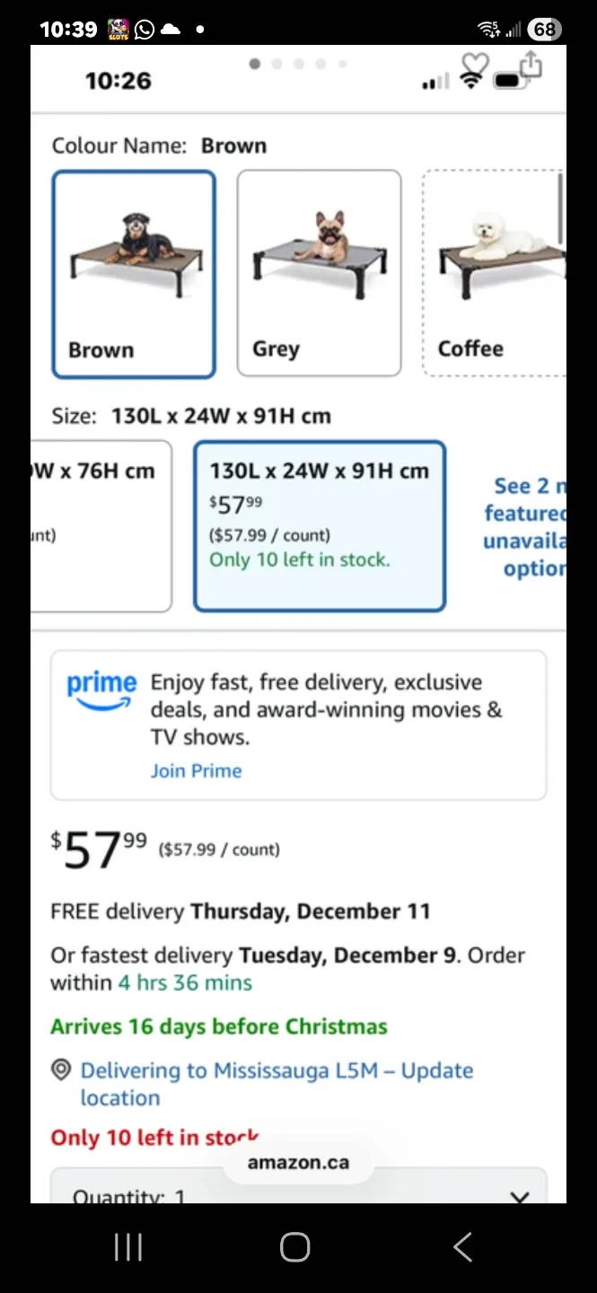Image resolution: width=597 pixels, height=1293 pixels.
Task: Tap the first image carousel dot
Action: 255,64
